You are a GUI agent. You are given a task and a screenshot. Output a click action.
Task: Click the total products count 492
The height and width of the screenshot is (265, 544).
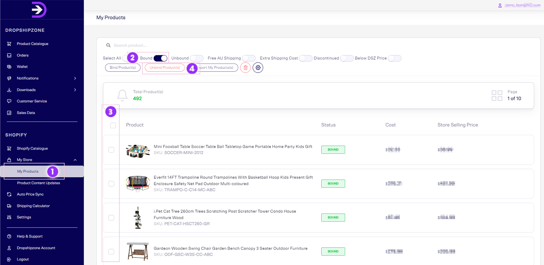(x=137, y=98)
